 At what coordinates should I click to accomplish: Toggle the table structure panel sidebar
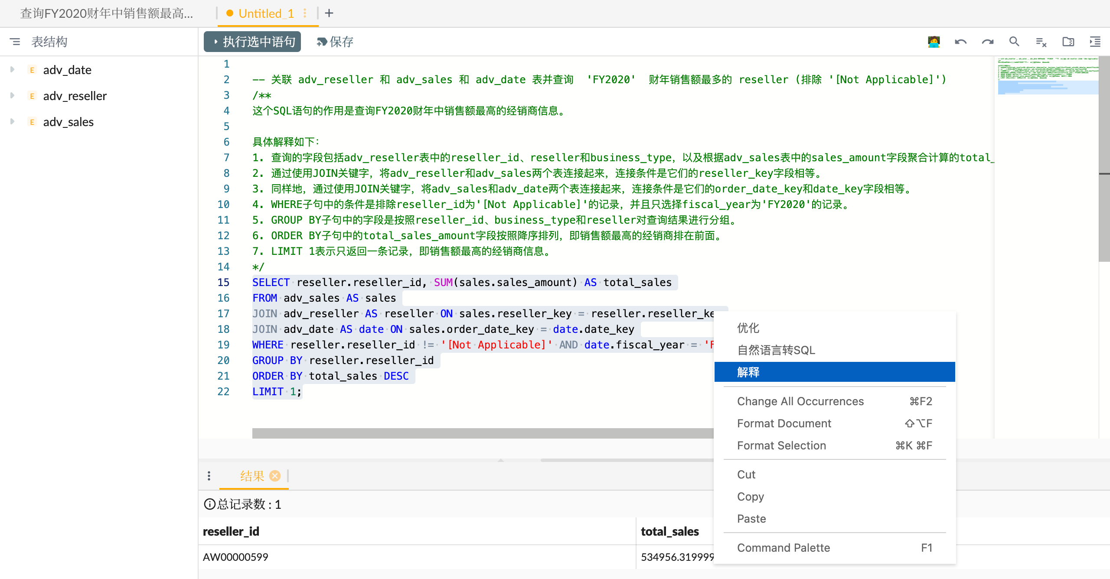(x=16, y=41)
